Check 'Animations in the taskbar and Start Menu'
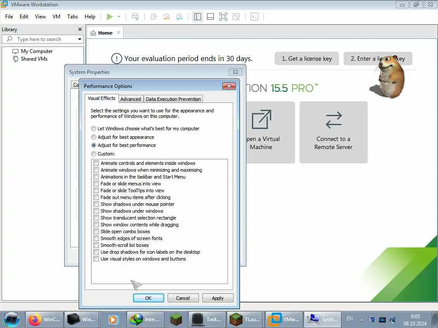 [96, 177]
